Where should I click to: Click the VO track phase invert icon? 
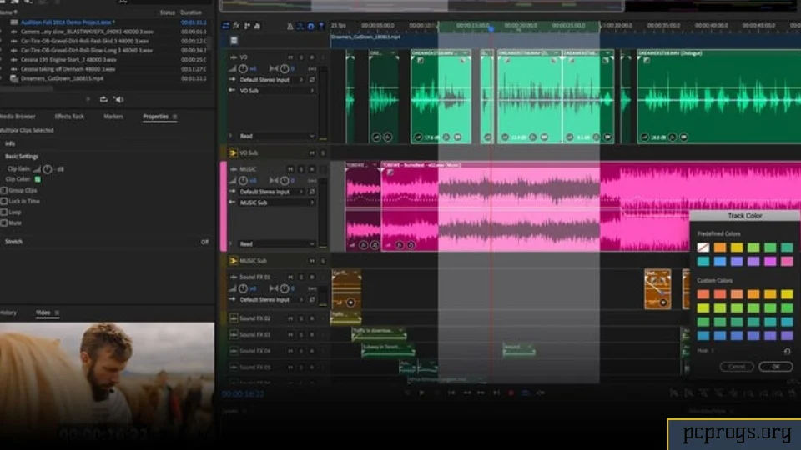pos(312,80)
